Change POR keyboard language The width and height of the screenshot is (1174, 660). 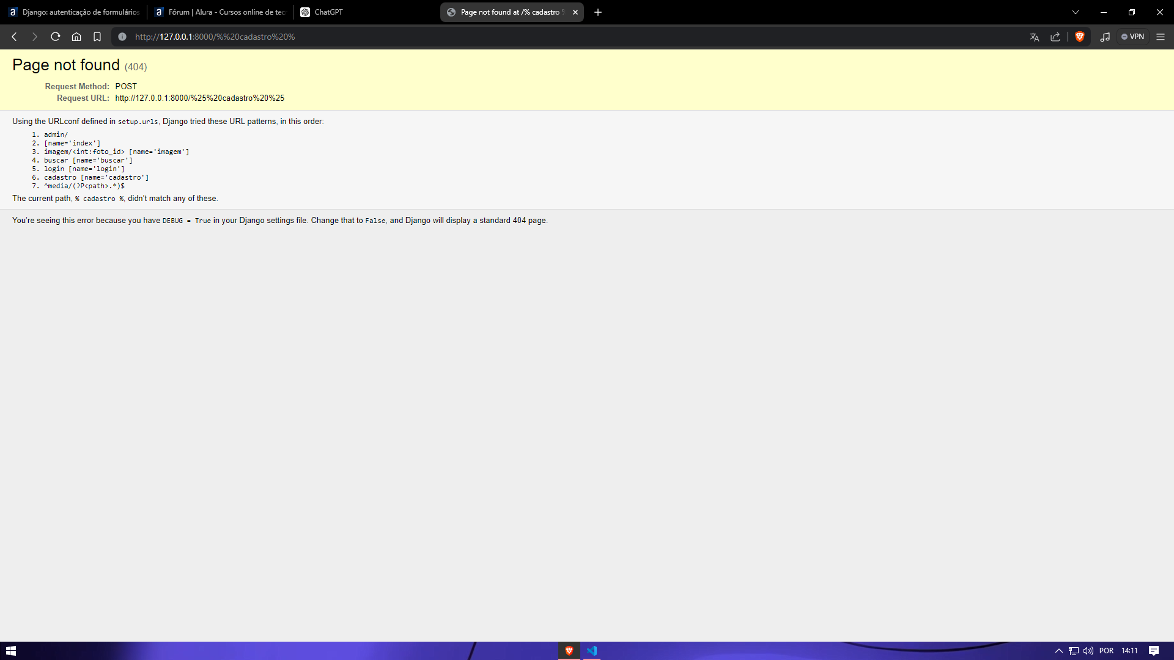(x=1106, y=651)
